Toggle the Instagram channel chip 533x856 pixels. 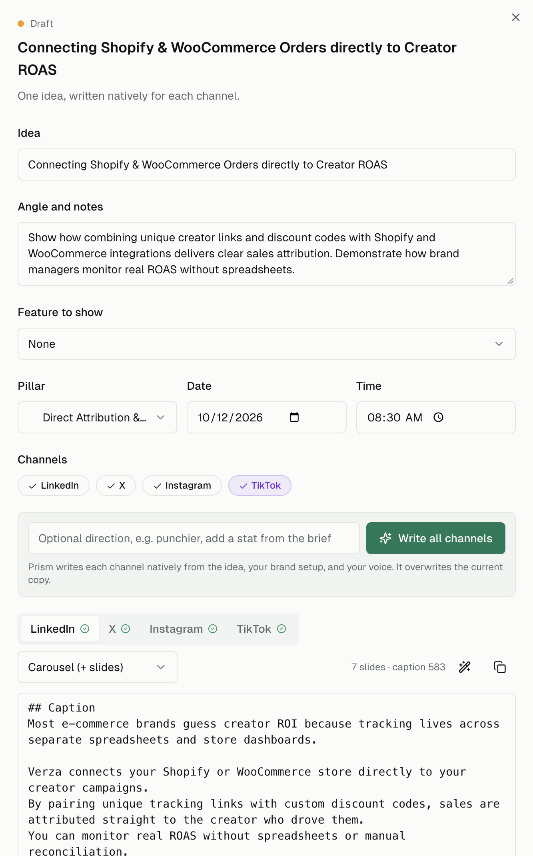tap(182, 485)
